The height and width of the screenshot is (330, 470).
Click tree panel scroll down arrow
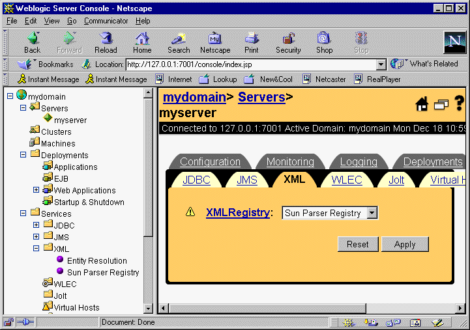click(x=148, y=308)
